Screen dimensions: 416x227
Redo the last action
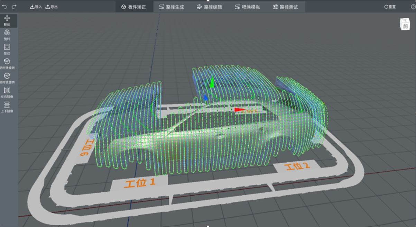(14, 7)
